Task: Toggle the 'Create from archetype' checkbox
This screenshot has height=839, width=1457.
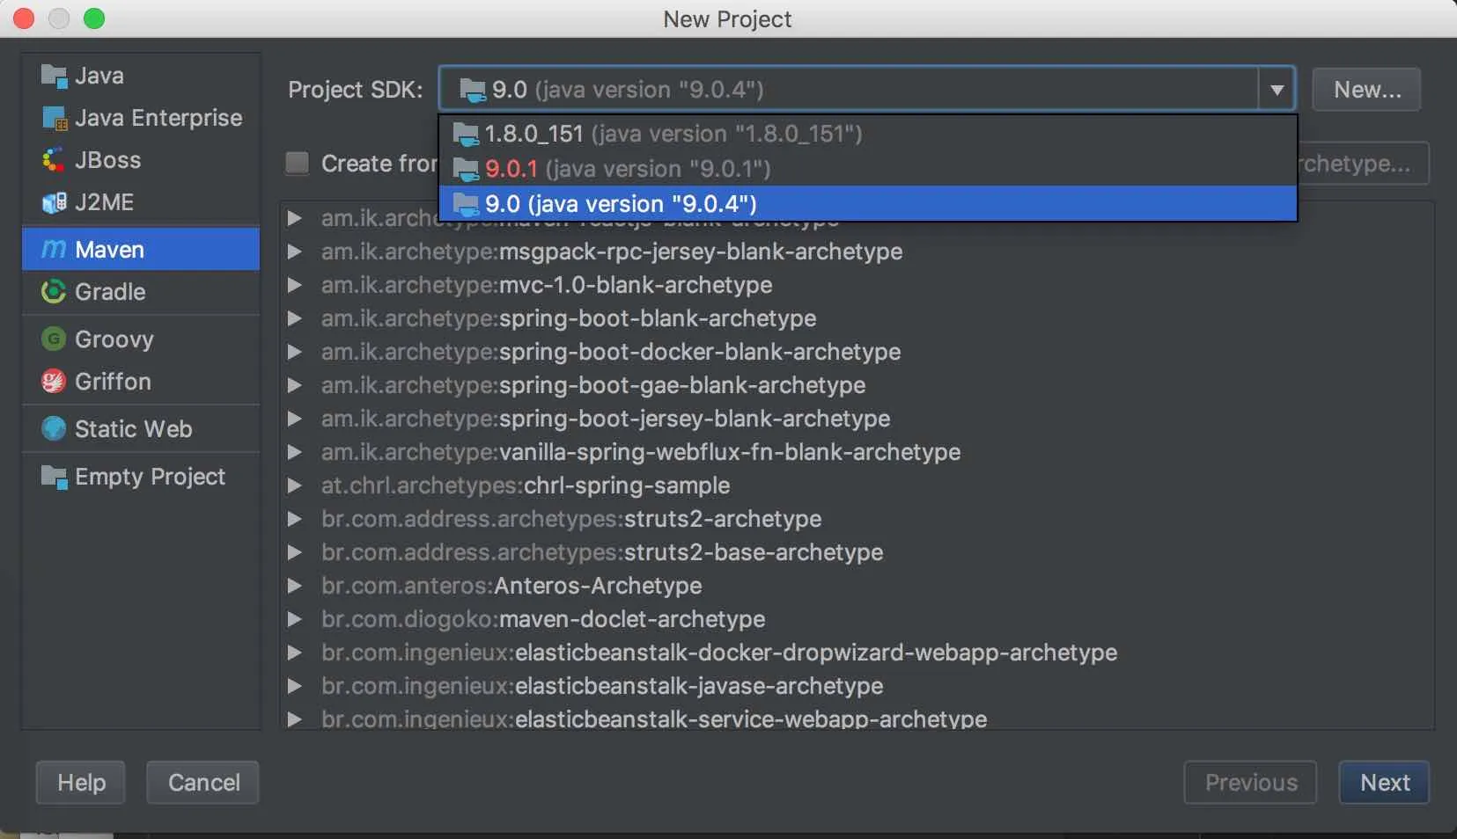Action: (298, 164)
